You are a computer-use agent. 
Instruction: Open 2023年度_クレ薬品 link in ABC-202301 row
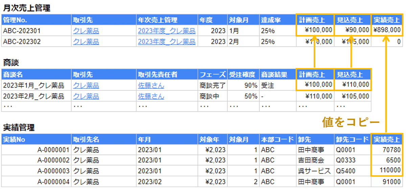pyautogui.click(x=166, y=31)
